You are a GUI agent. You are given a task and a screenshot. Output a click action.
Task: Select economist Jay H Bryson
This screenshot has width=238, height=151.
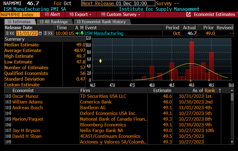pyautogui.click(x=26, y=131)
